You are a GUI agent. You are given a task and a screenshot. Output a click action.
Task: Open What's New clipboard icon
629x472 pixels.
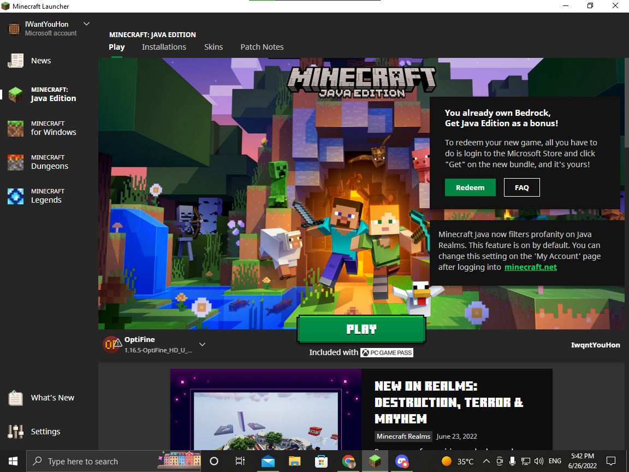(x=15, y=398)
